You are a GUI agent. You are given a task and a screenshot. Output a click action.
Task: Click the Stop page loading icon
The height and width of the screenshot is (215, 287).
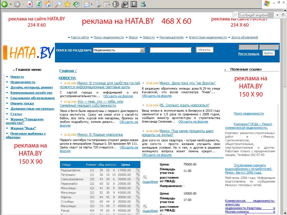point(30,4)
